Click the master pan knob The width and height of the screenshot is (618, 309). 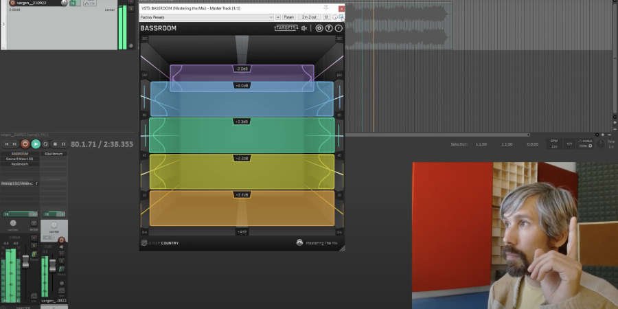tap(13, 223)
